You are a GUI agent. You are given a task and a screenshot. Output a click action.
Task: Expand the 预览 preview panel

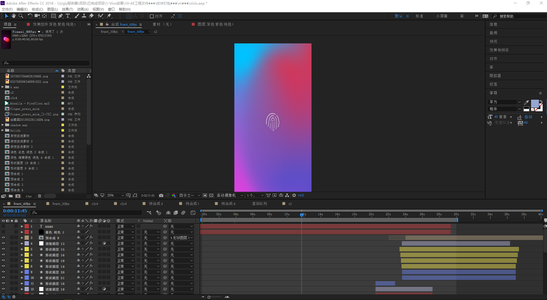[x=493, y=41]
